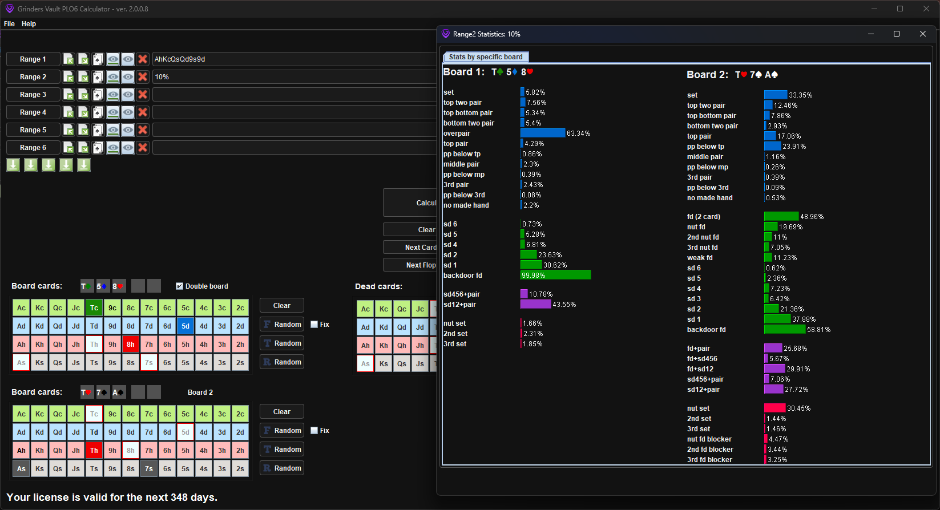Click the export file icon for Range 4

coord(83,112)
